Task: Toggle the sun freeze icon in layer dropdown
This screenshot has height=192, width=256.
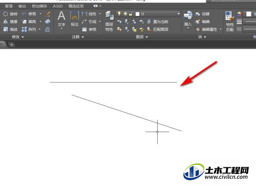Action: click(x=125, y=14)
